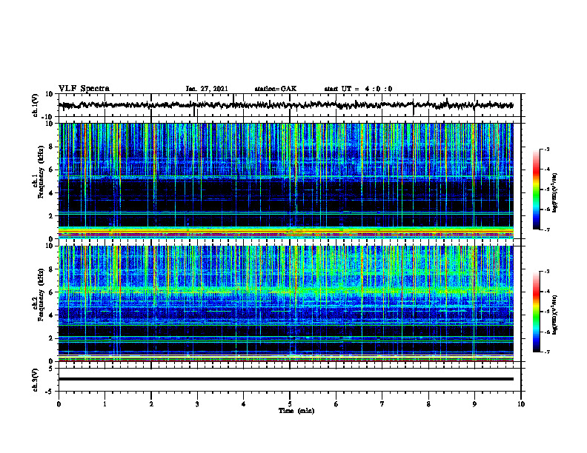Viewport: 587px width, 453px height.
Task: Click inside the ch.1 spectrogram panel
Action: coord(285,181)
